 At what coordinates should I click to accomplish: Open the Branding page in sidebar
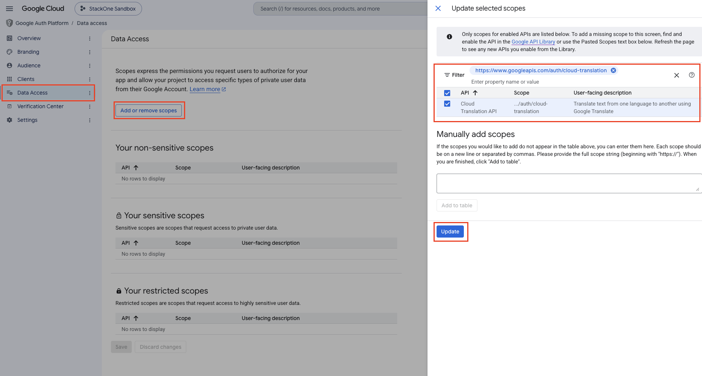point(28,52)
